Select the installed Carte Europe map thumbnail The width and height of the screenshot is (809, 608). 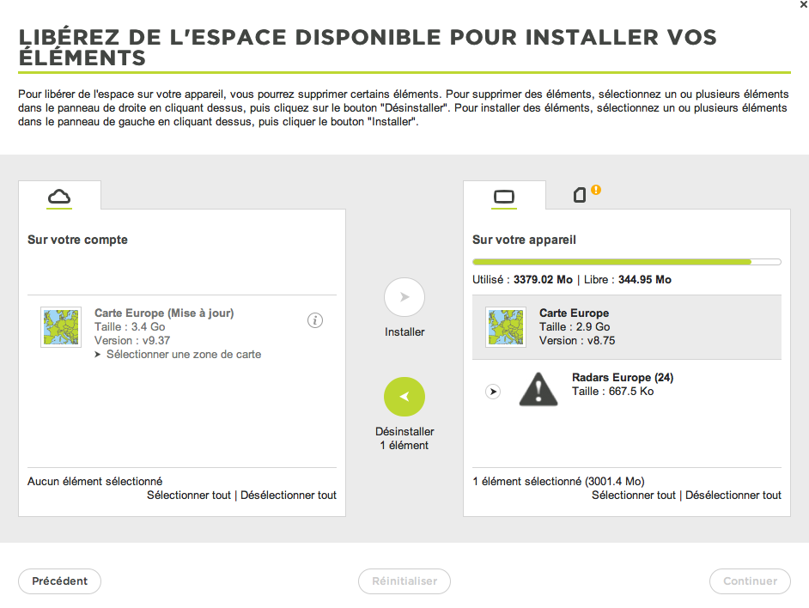(x=506, y=326)
